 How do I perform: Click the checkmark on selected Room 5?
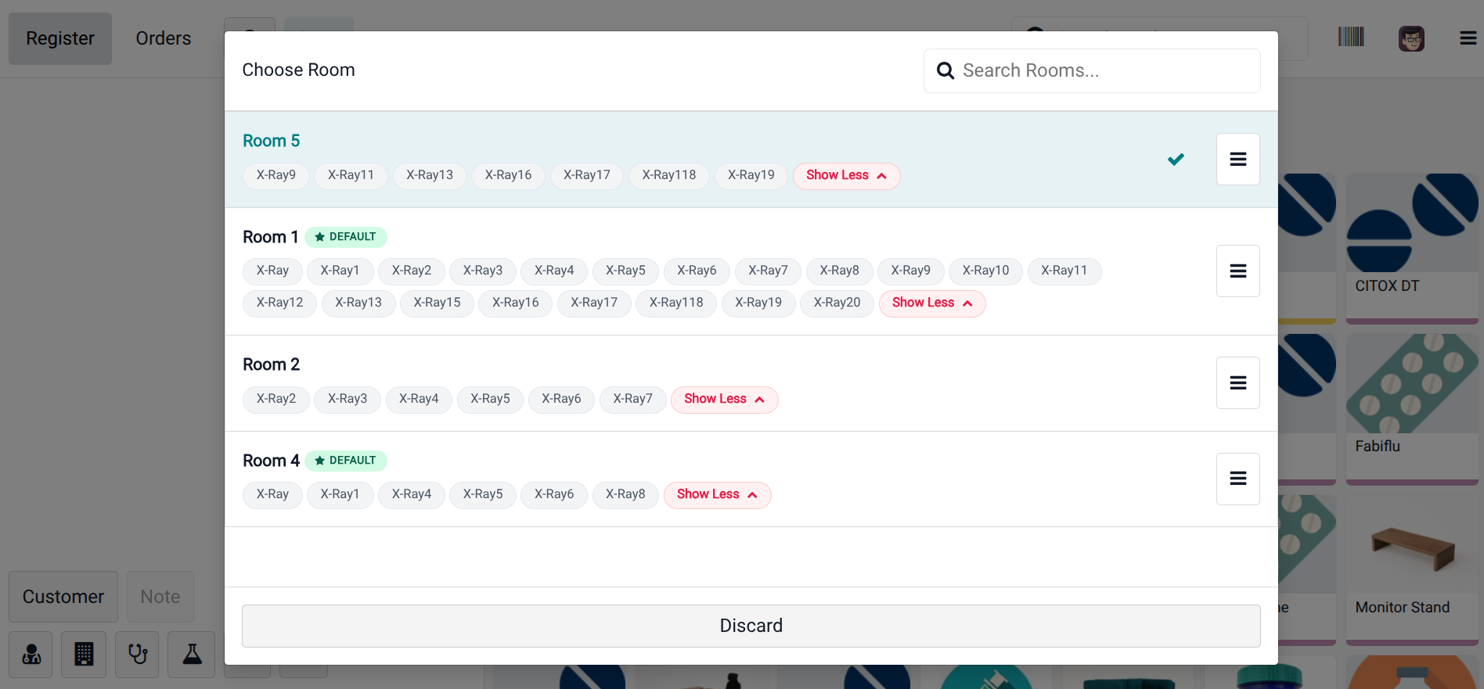coord(1176,160)
